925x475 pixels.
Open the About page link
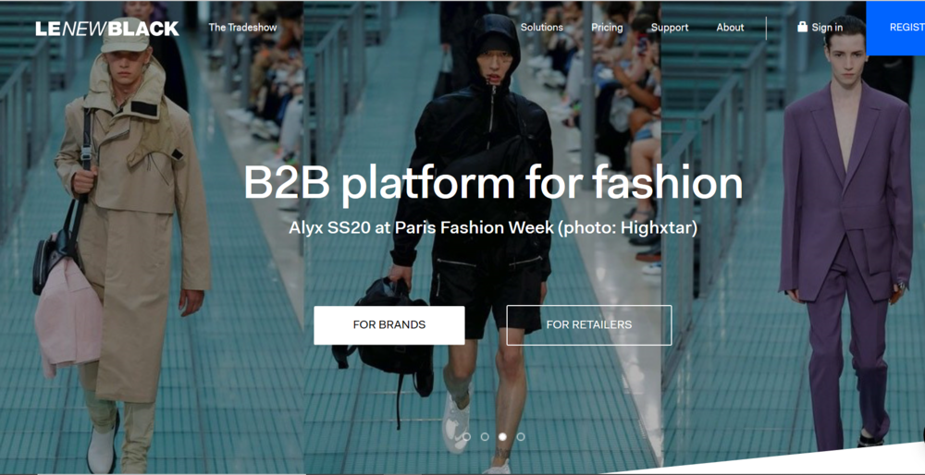point(731,27)
